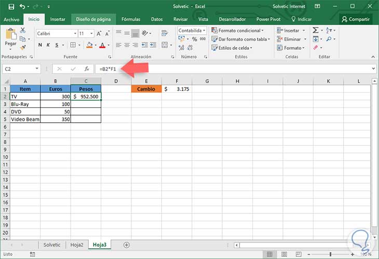Decrease font size with the smaller A icon
379x259 pixels.
[x=107, y=34]
